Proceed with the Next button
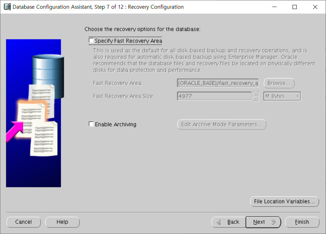326x234 pixels. 263,222
